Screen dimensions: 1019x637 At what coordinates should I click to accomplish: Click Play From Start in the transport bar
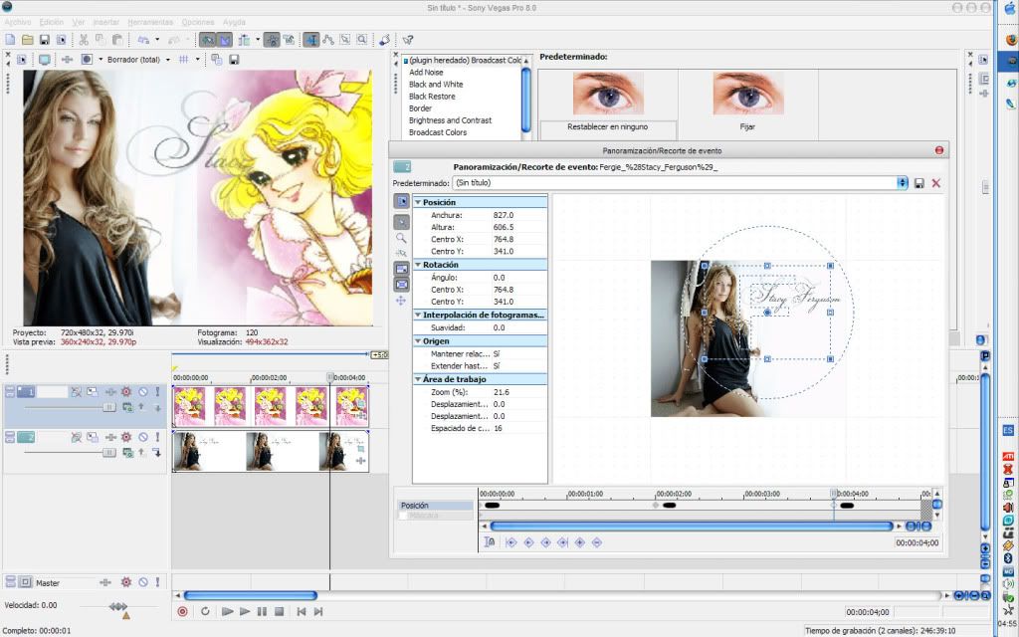pyautogui.click(x=227, y=611)
